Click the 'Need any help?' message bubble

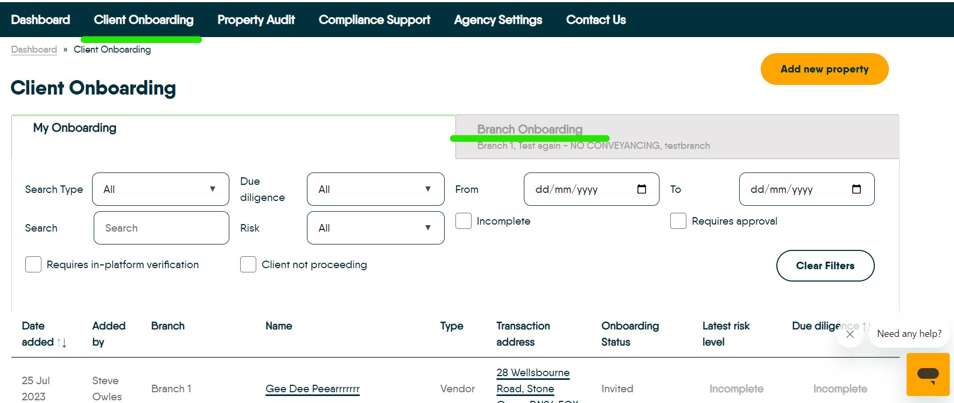point(909,334)
